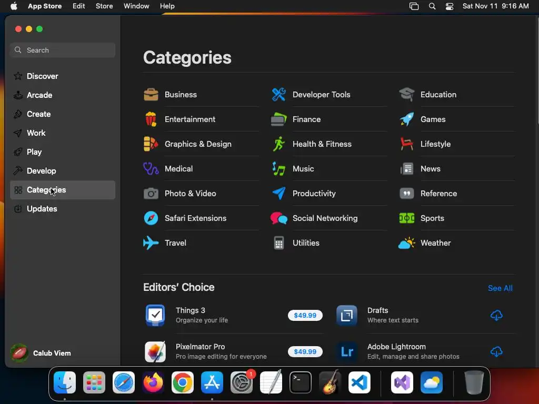Open Terminal from the Dock

pyautogui.click(x=301, y=382)
